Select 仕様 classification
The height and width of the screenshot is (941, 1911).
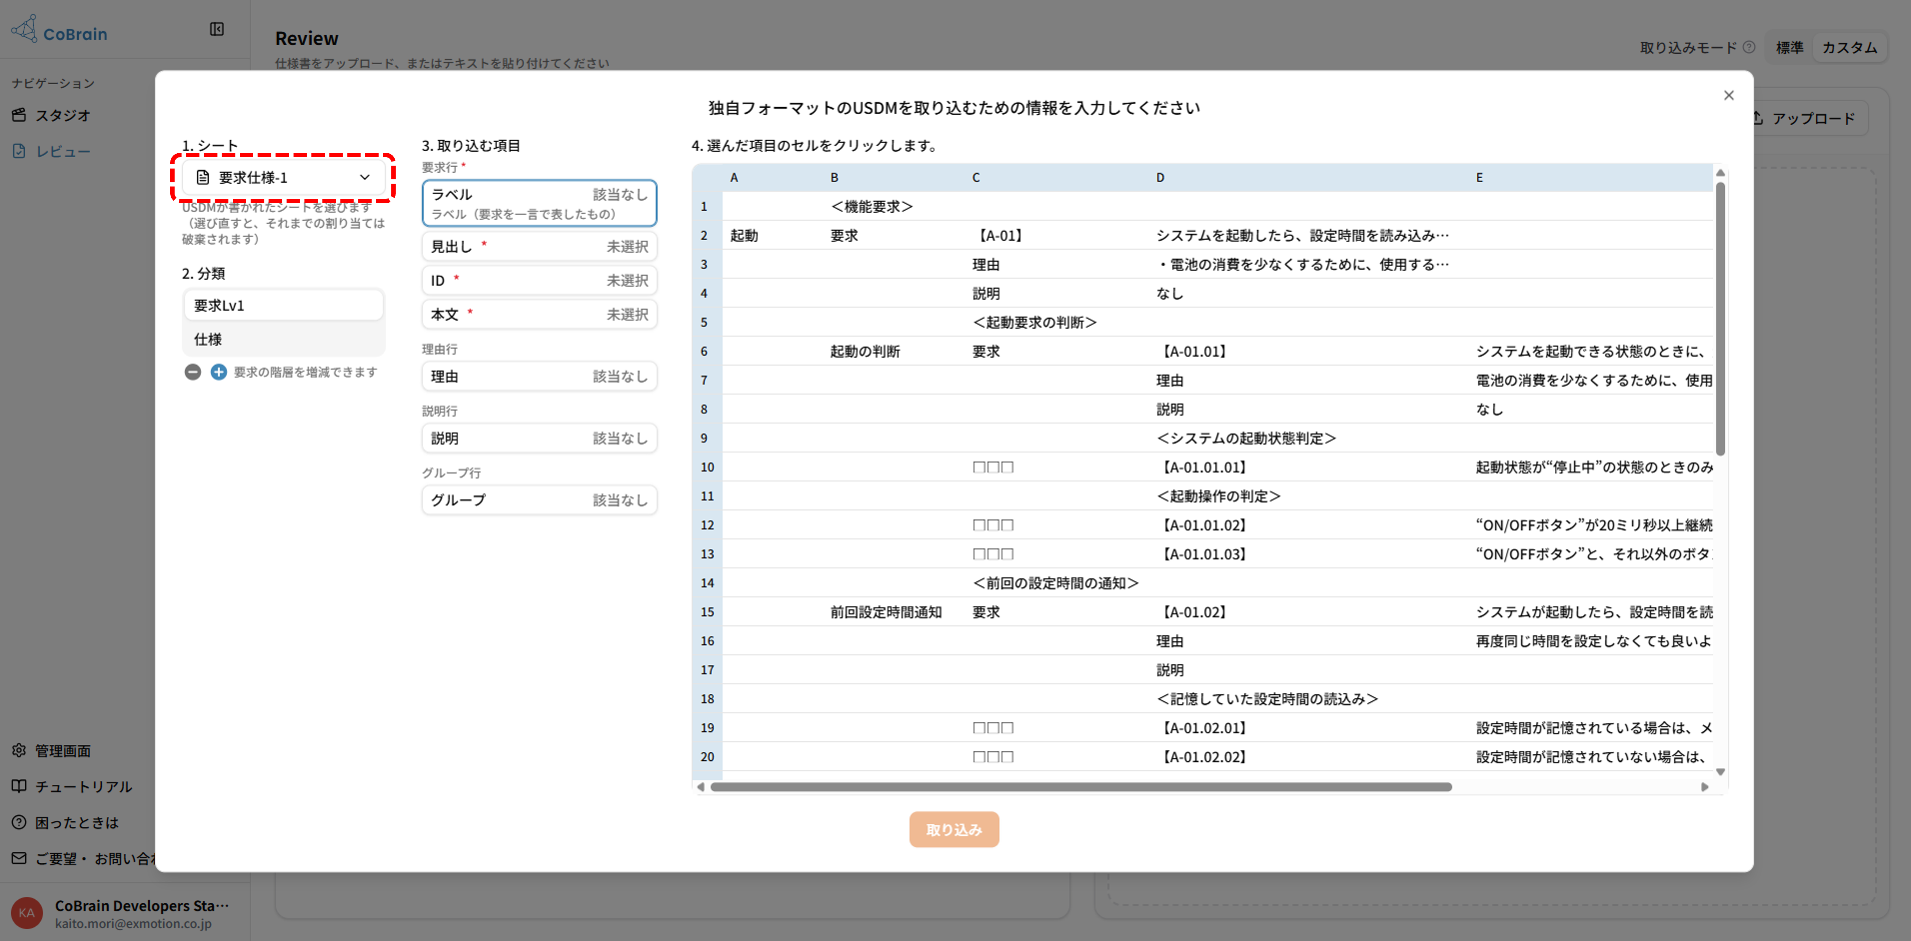[283, 339]
